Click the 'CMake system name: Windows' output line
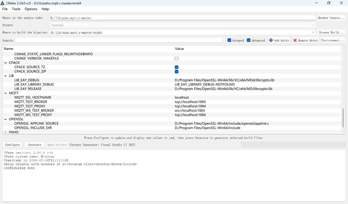Screen dimensions: 348x204 [29, 156]
